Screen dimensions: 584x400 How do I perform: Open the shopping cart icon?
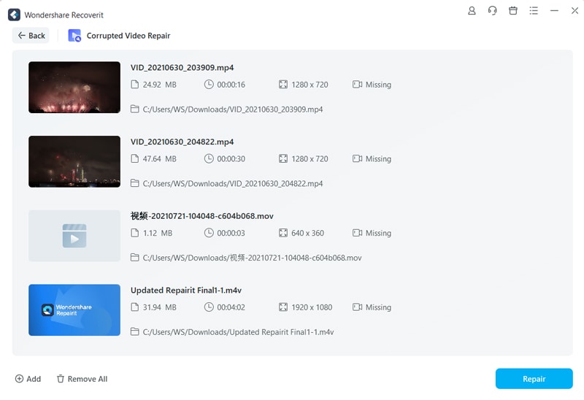click(513, 11)
